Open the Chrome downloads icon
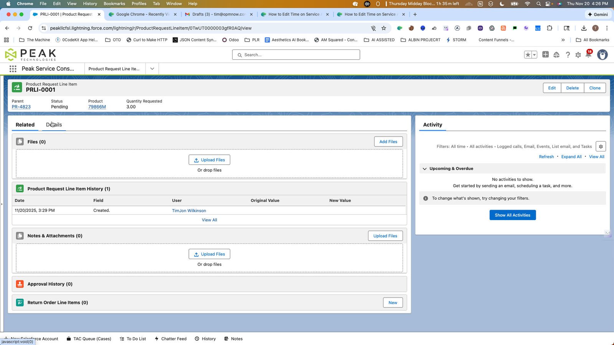614x345 pixels. pos(584,28)
